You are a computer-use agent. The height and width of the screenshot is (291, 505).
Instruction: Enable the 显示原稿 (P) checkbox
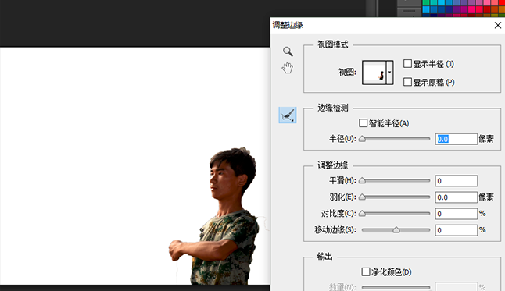click(407, 82)
